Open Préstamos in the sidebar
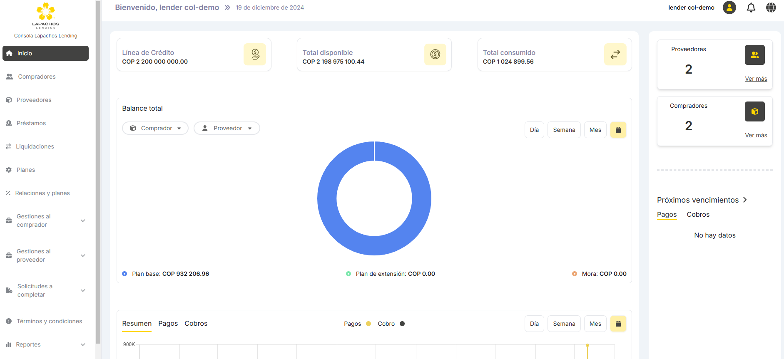This screenshot has height=359, width=784. 31,123
